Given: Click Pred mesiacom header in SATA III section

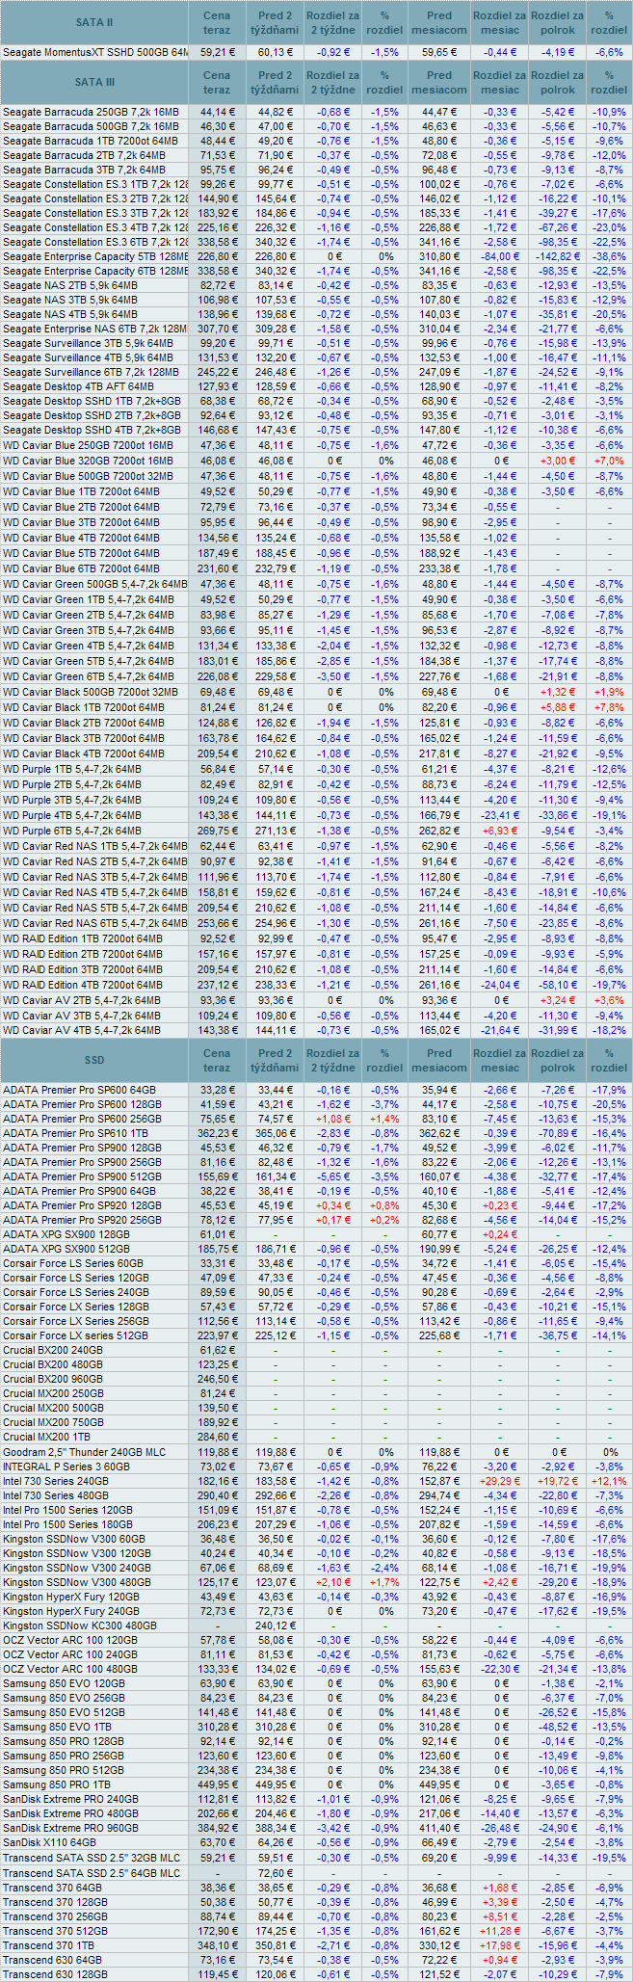Looking at the screenshot, I should 439,82.
